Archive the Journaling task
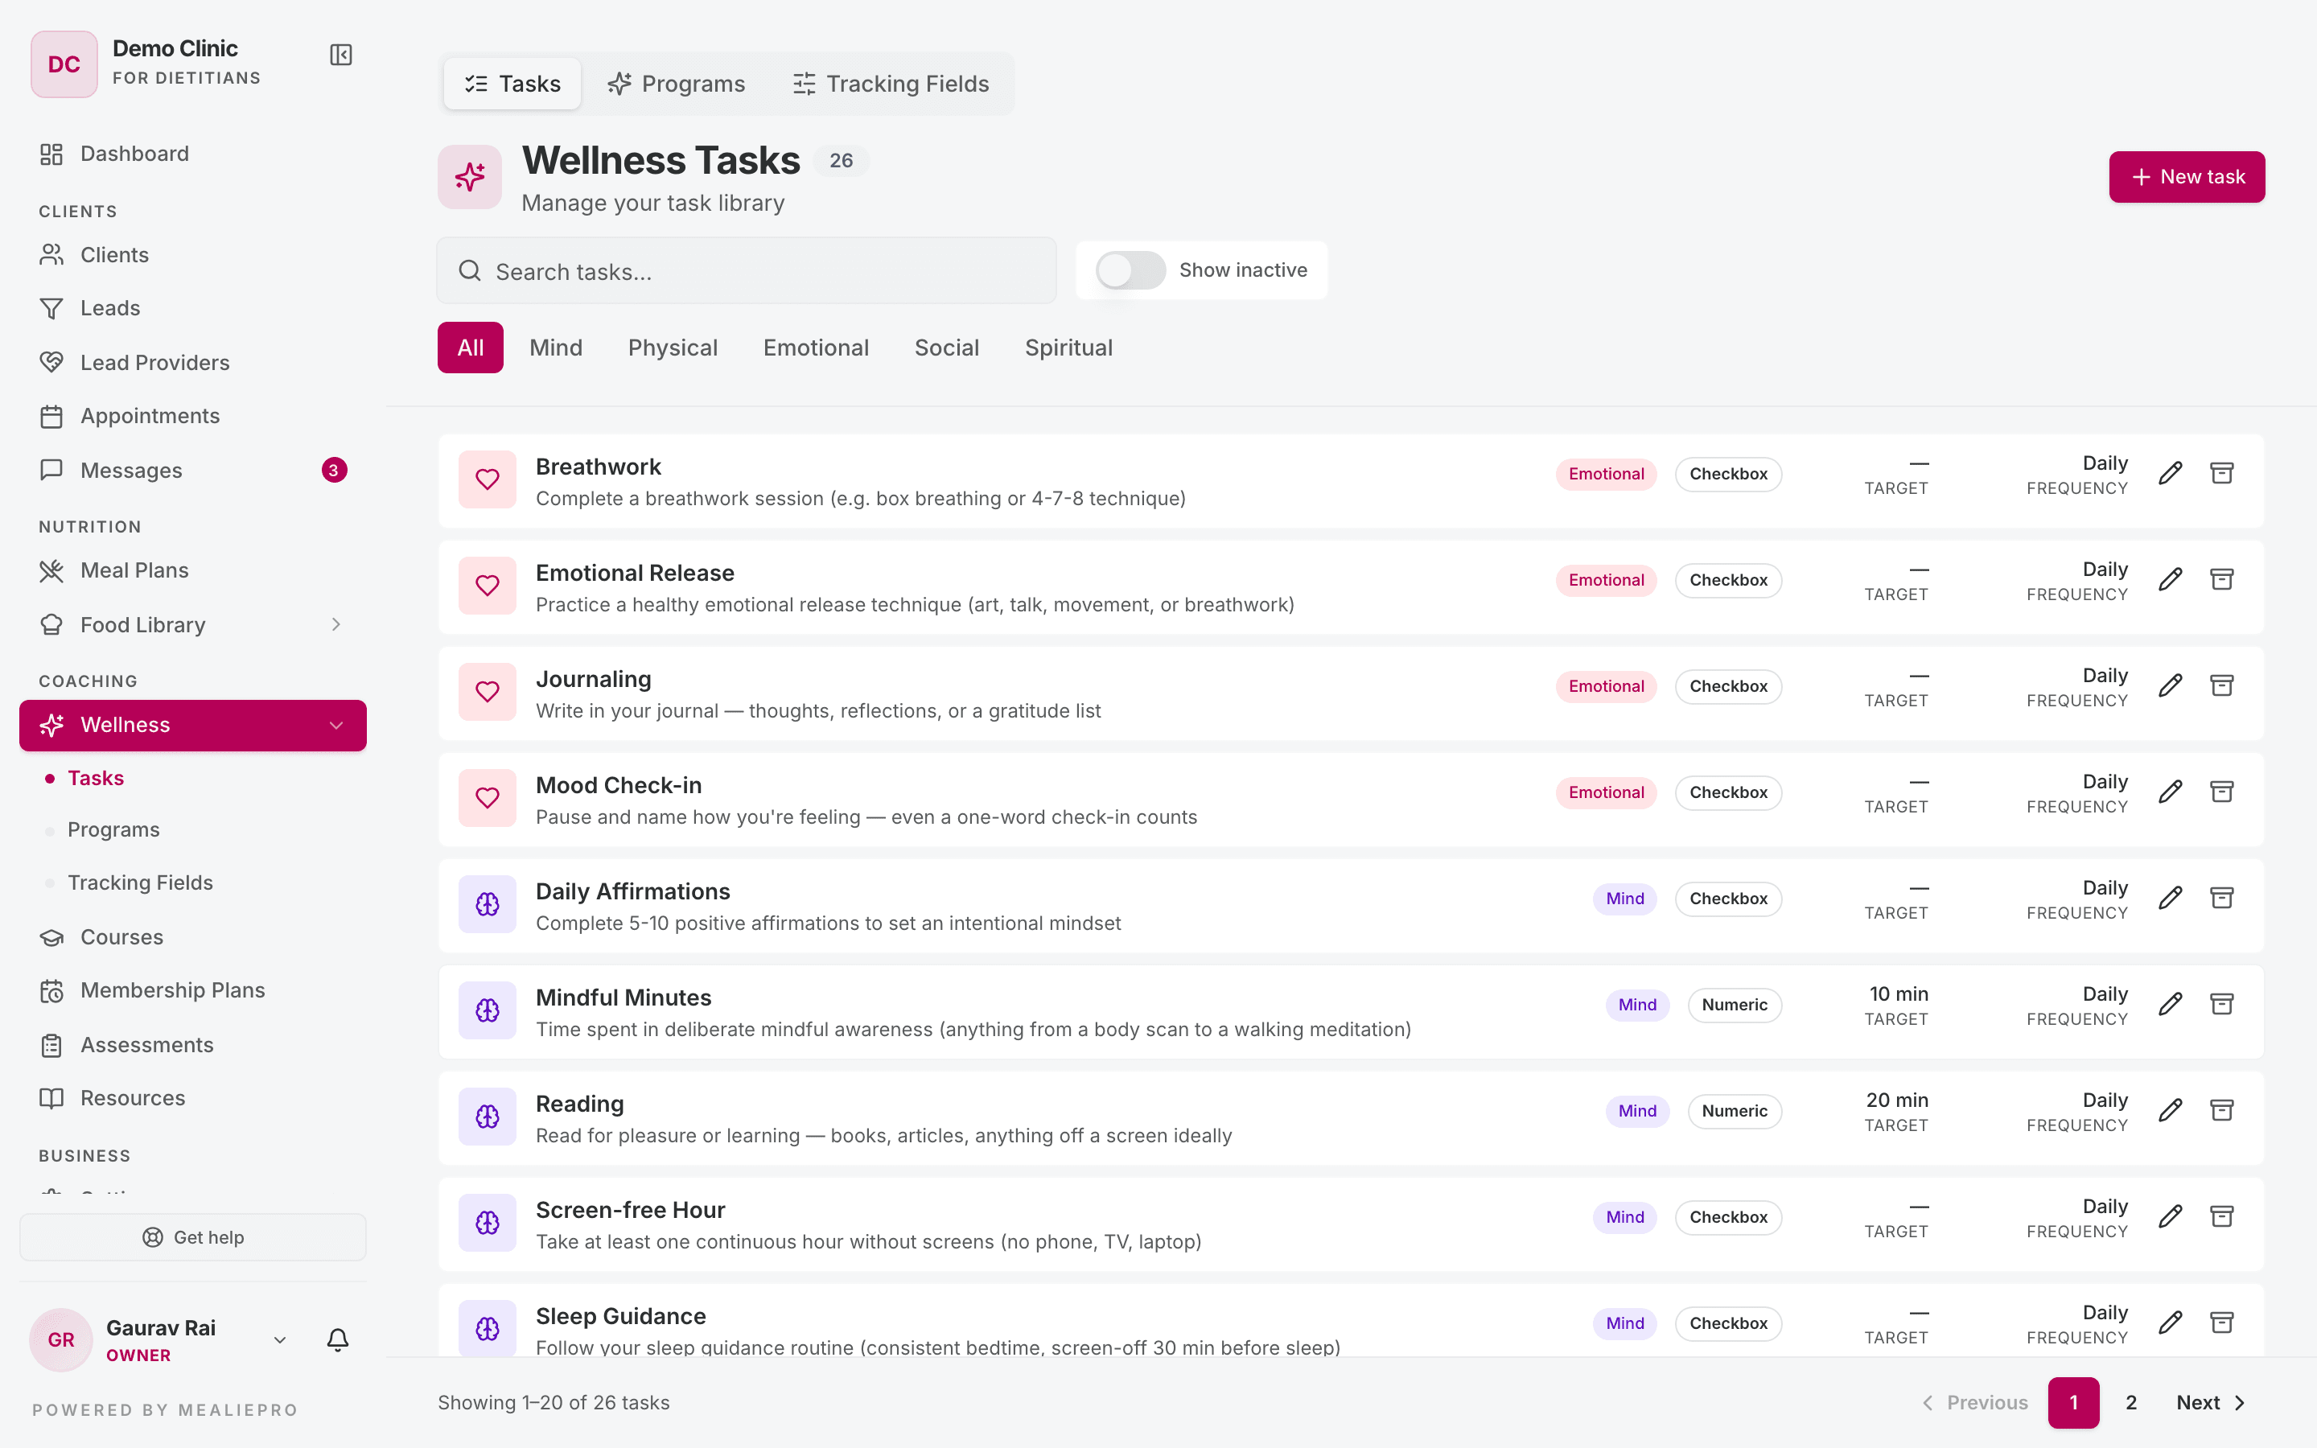This screenshot has height=1448, width=2317. [x=2221, y=685]
